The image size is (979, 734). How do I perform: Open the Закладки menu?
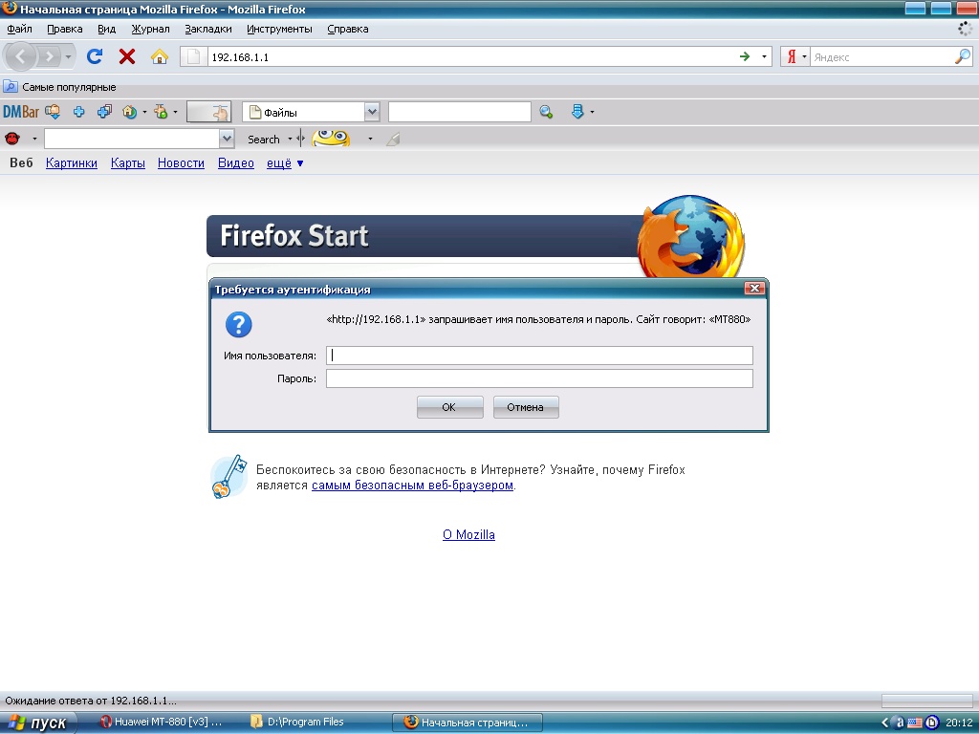click(x=208, y=29)
